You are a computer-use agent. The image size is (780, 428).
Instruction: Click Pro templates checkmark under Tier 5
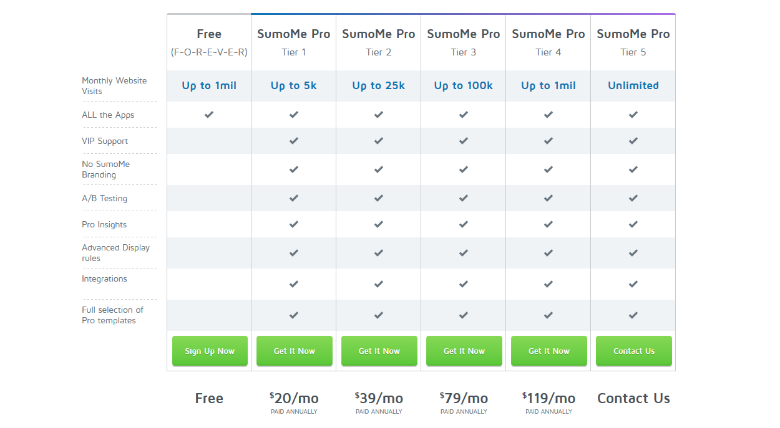pos(633,315)
